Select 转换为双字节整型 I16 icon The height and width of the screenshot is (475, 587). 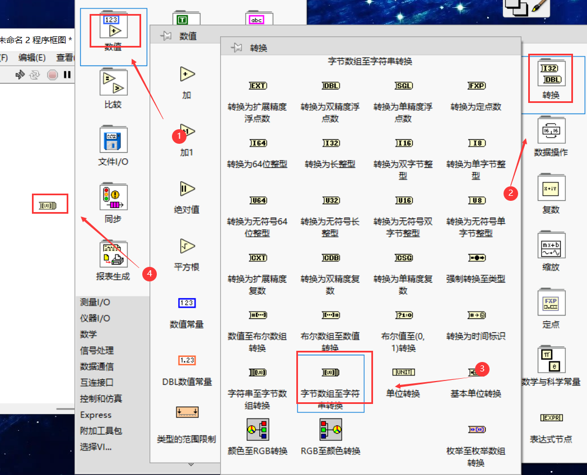coord(403,143)
